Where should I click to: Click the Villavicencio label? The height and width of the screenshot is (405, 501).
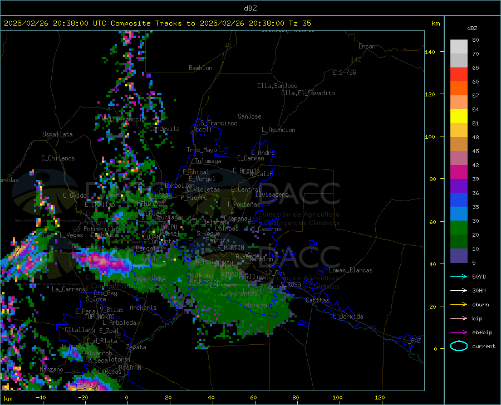click(124, 119)
